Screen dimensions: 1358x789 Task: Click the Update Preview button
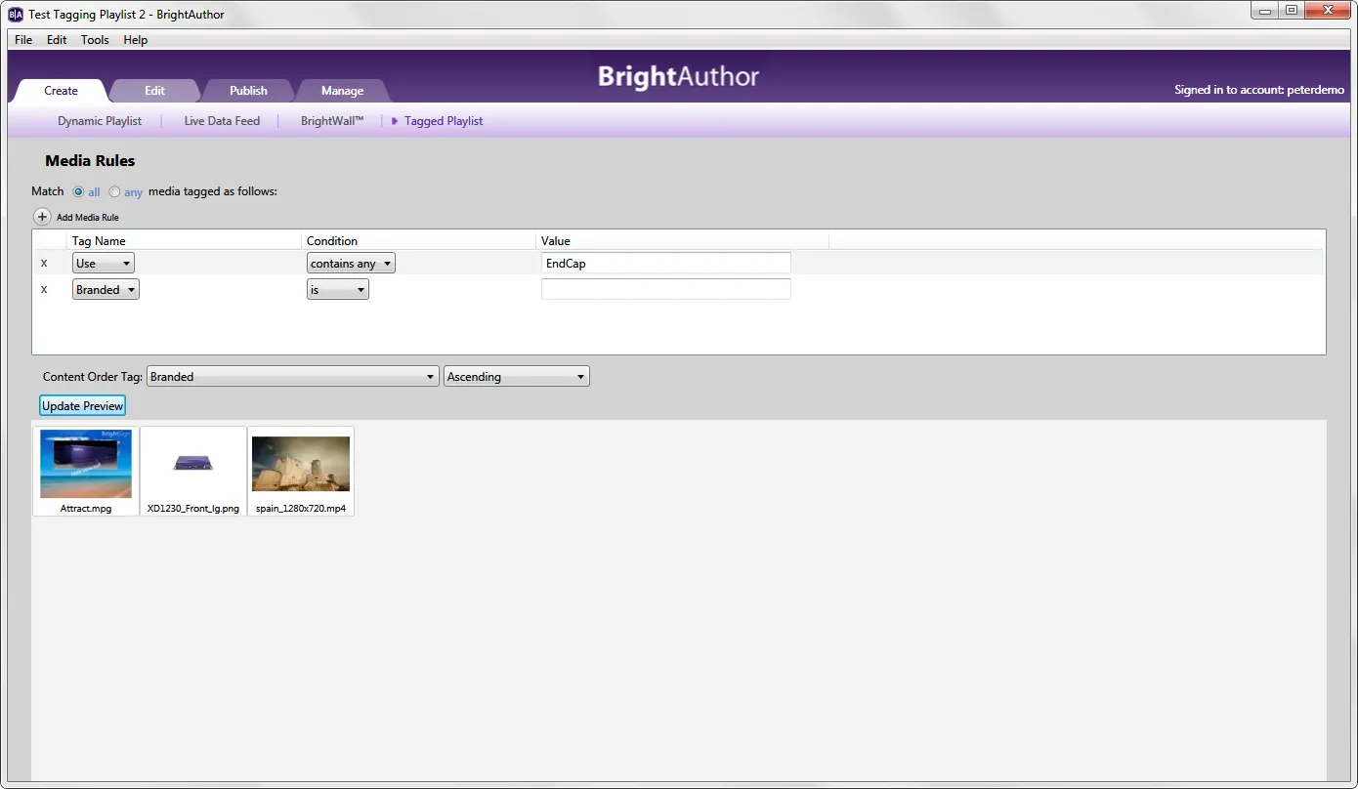(x=83, y=405)
